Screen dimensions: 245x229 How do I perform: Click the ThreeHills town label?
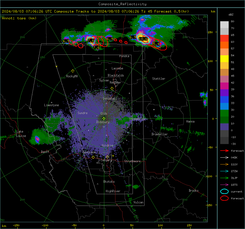point(137,119)
